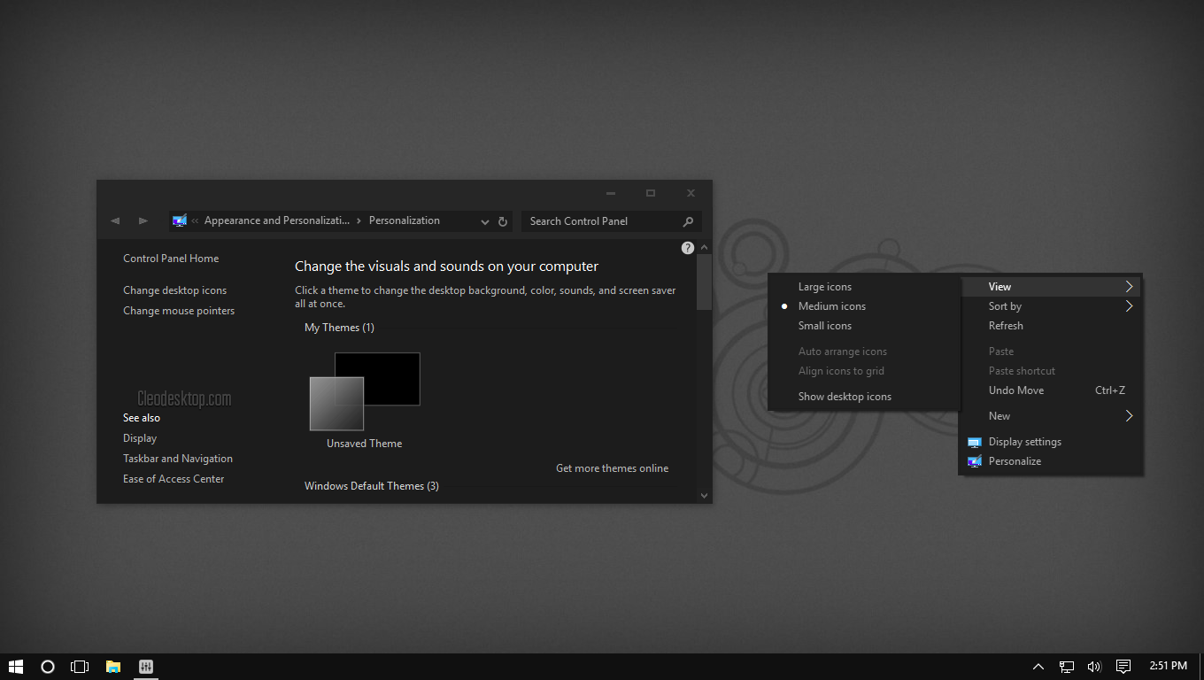Open Action Center notification icon
The height and width of the screenshot is (680, 1204).
pyautogui.click(x=1123, y=667)
